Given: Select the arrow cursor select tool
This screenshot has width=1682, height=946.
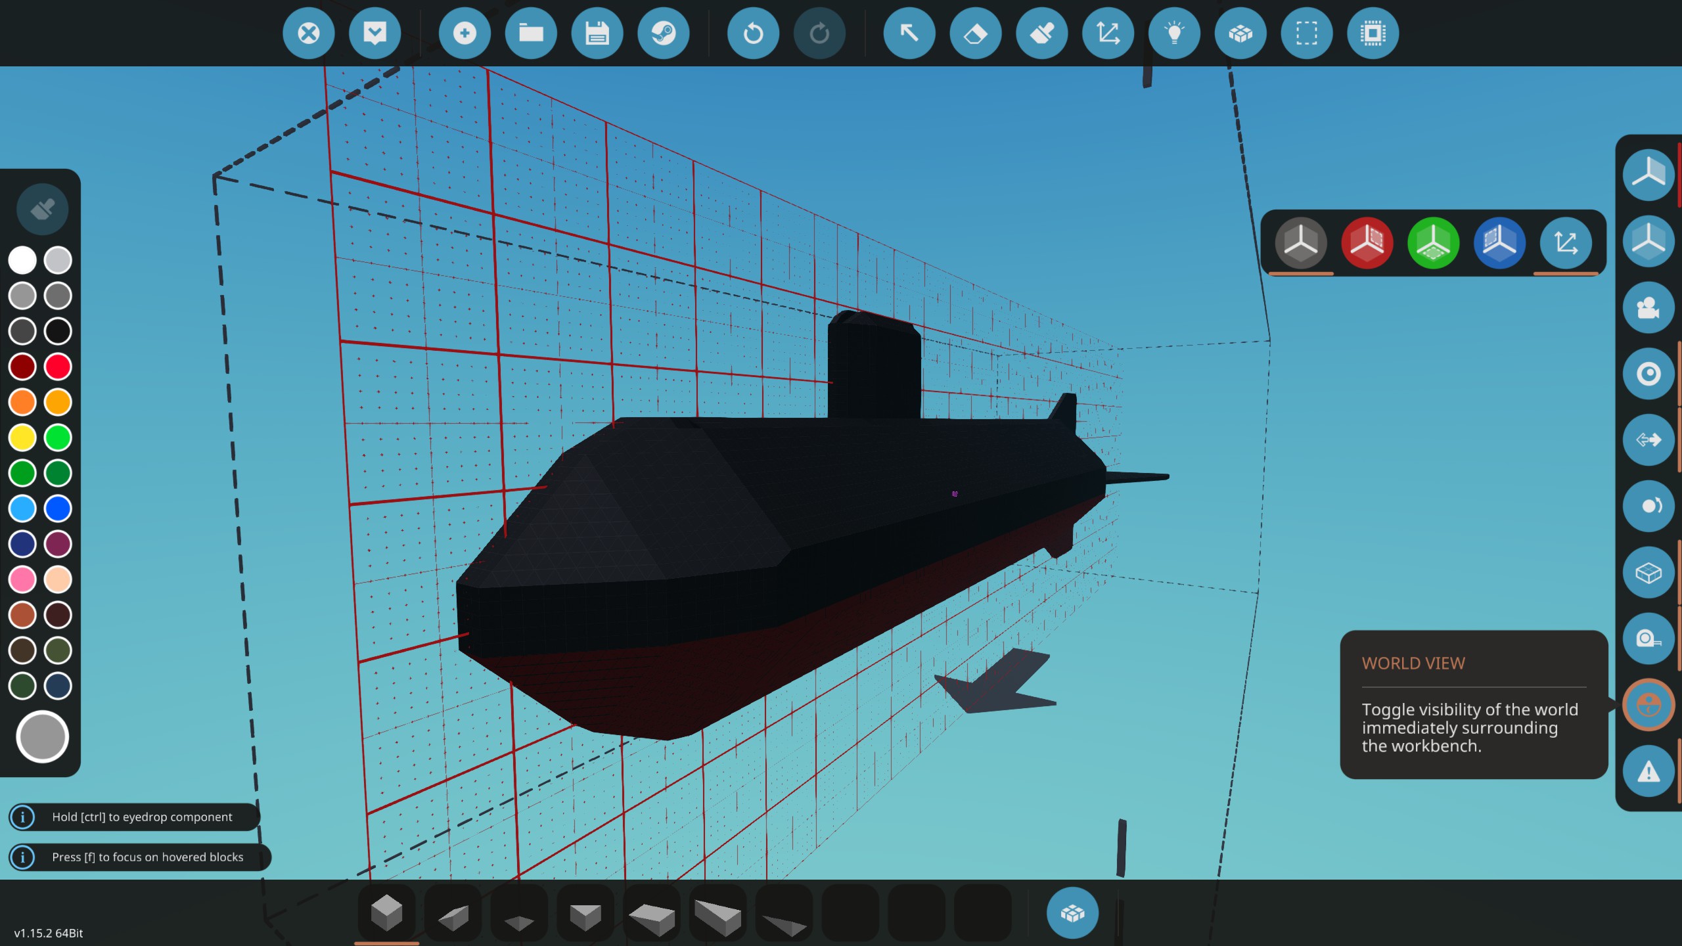Looking at the screenshot, I should coord(909,33).
